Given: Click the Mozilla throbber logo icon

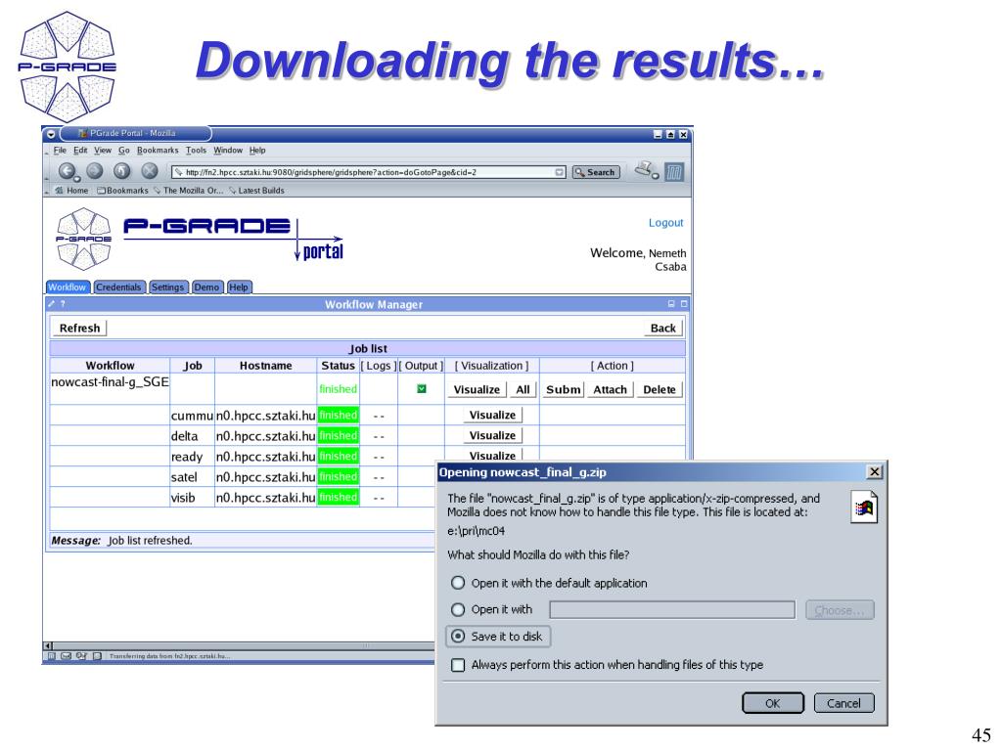Looking at the screenshot, I should pyautogui.click(x=674, y=171).
